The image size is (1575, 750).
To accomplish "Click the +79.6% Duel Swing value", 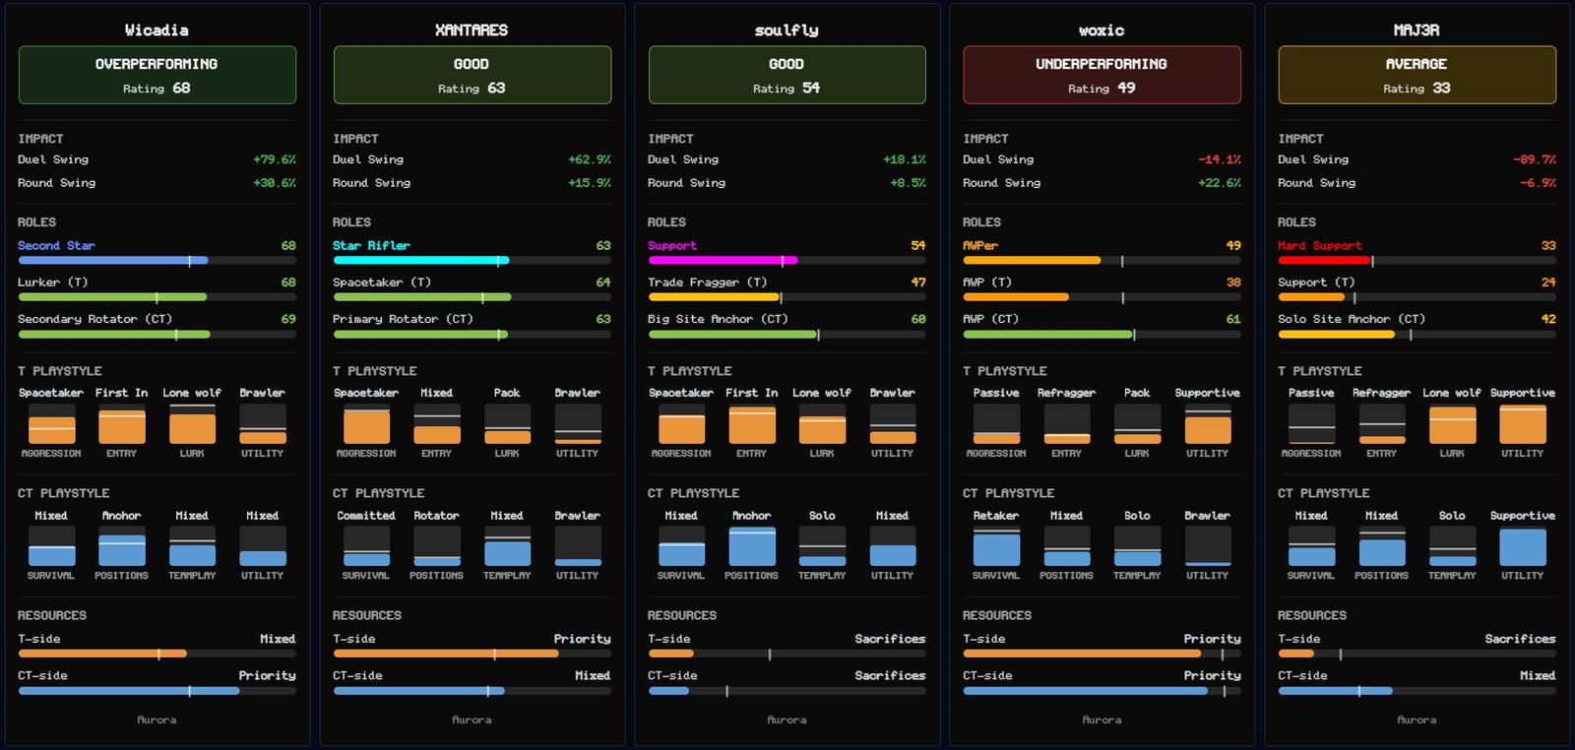I will point(275,159).
